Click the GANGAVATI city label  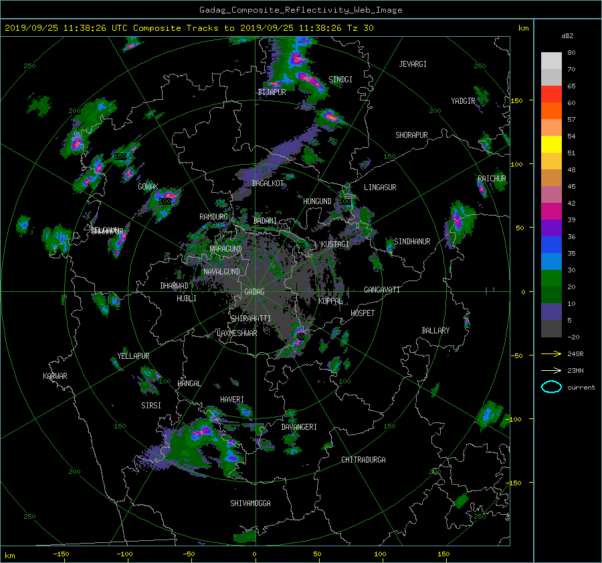pyautogui.click(x=382, y=290)
